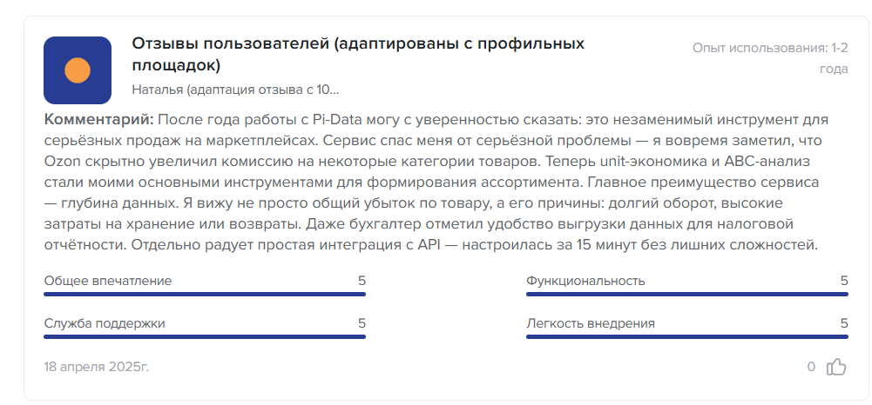The width and height of the screenshot is (872, 405).
Task: Click the reviewer avatar with orange circle
Action: pyautogui.click(x=78, y=70)
